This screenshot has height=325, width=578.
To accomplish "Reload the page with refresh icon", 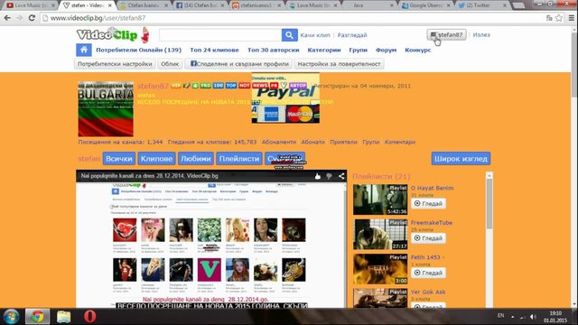I will [x=32, y=18].
